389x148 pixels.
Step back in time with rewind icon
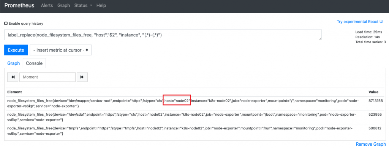coord(13,77)
